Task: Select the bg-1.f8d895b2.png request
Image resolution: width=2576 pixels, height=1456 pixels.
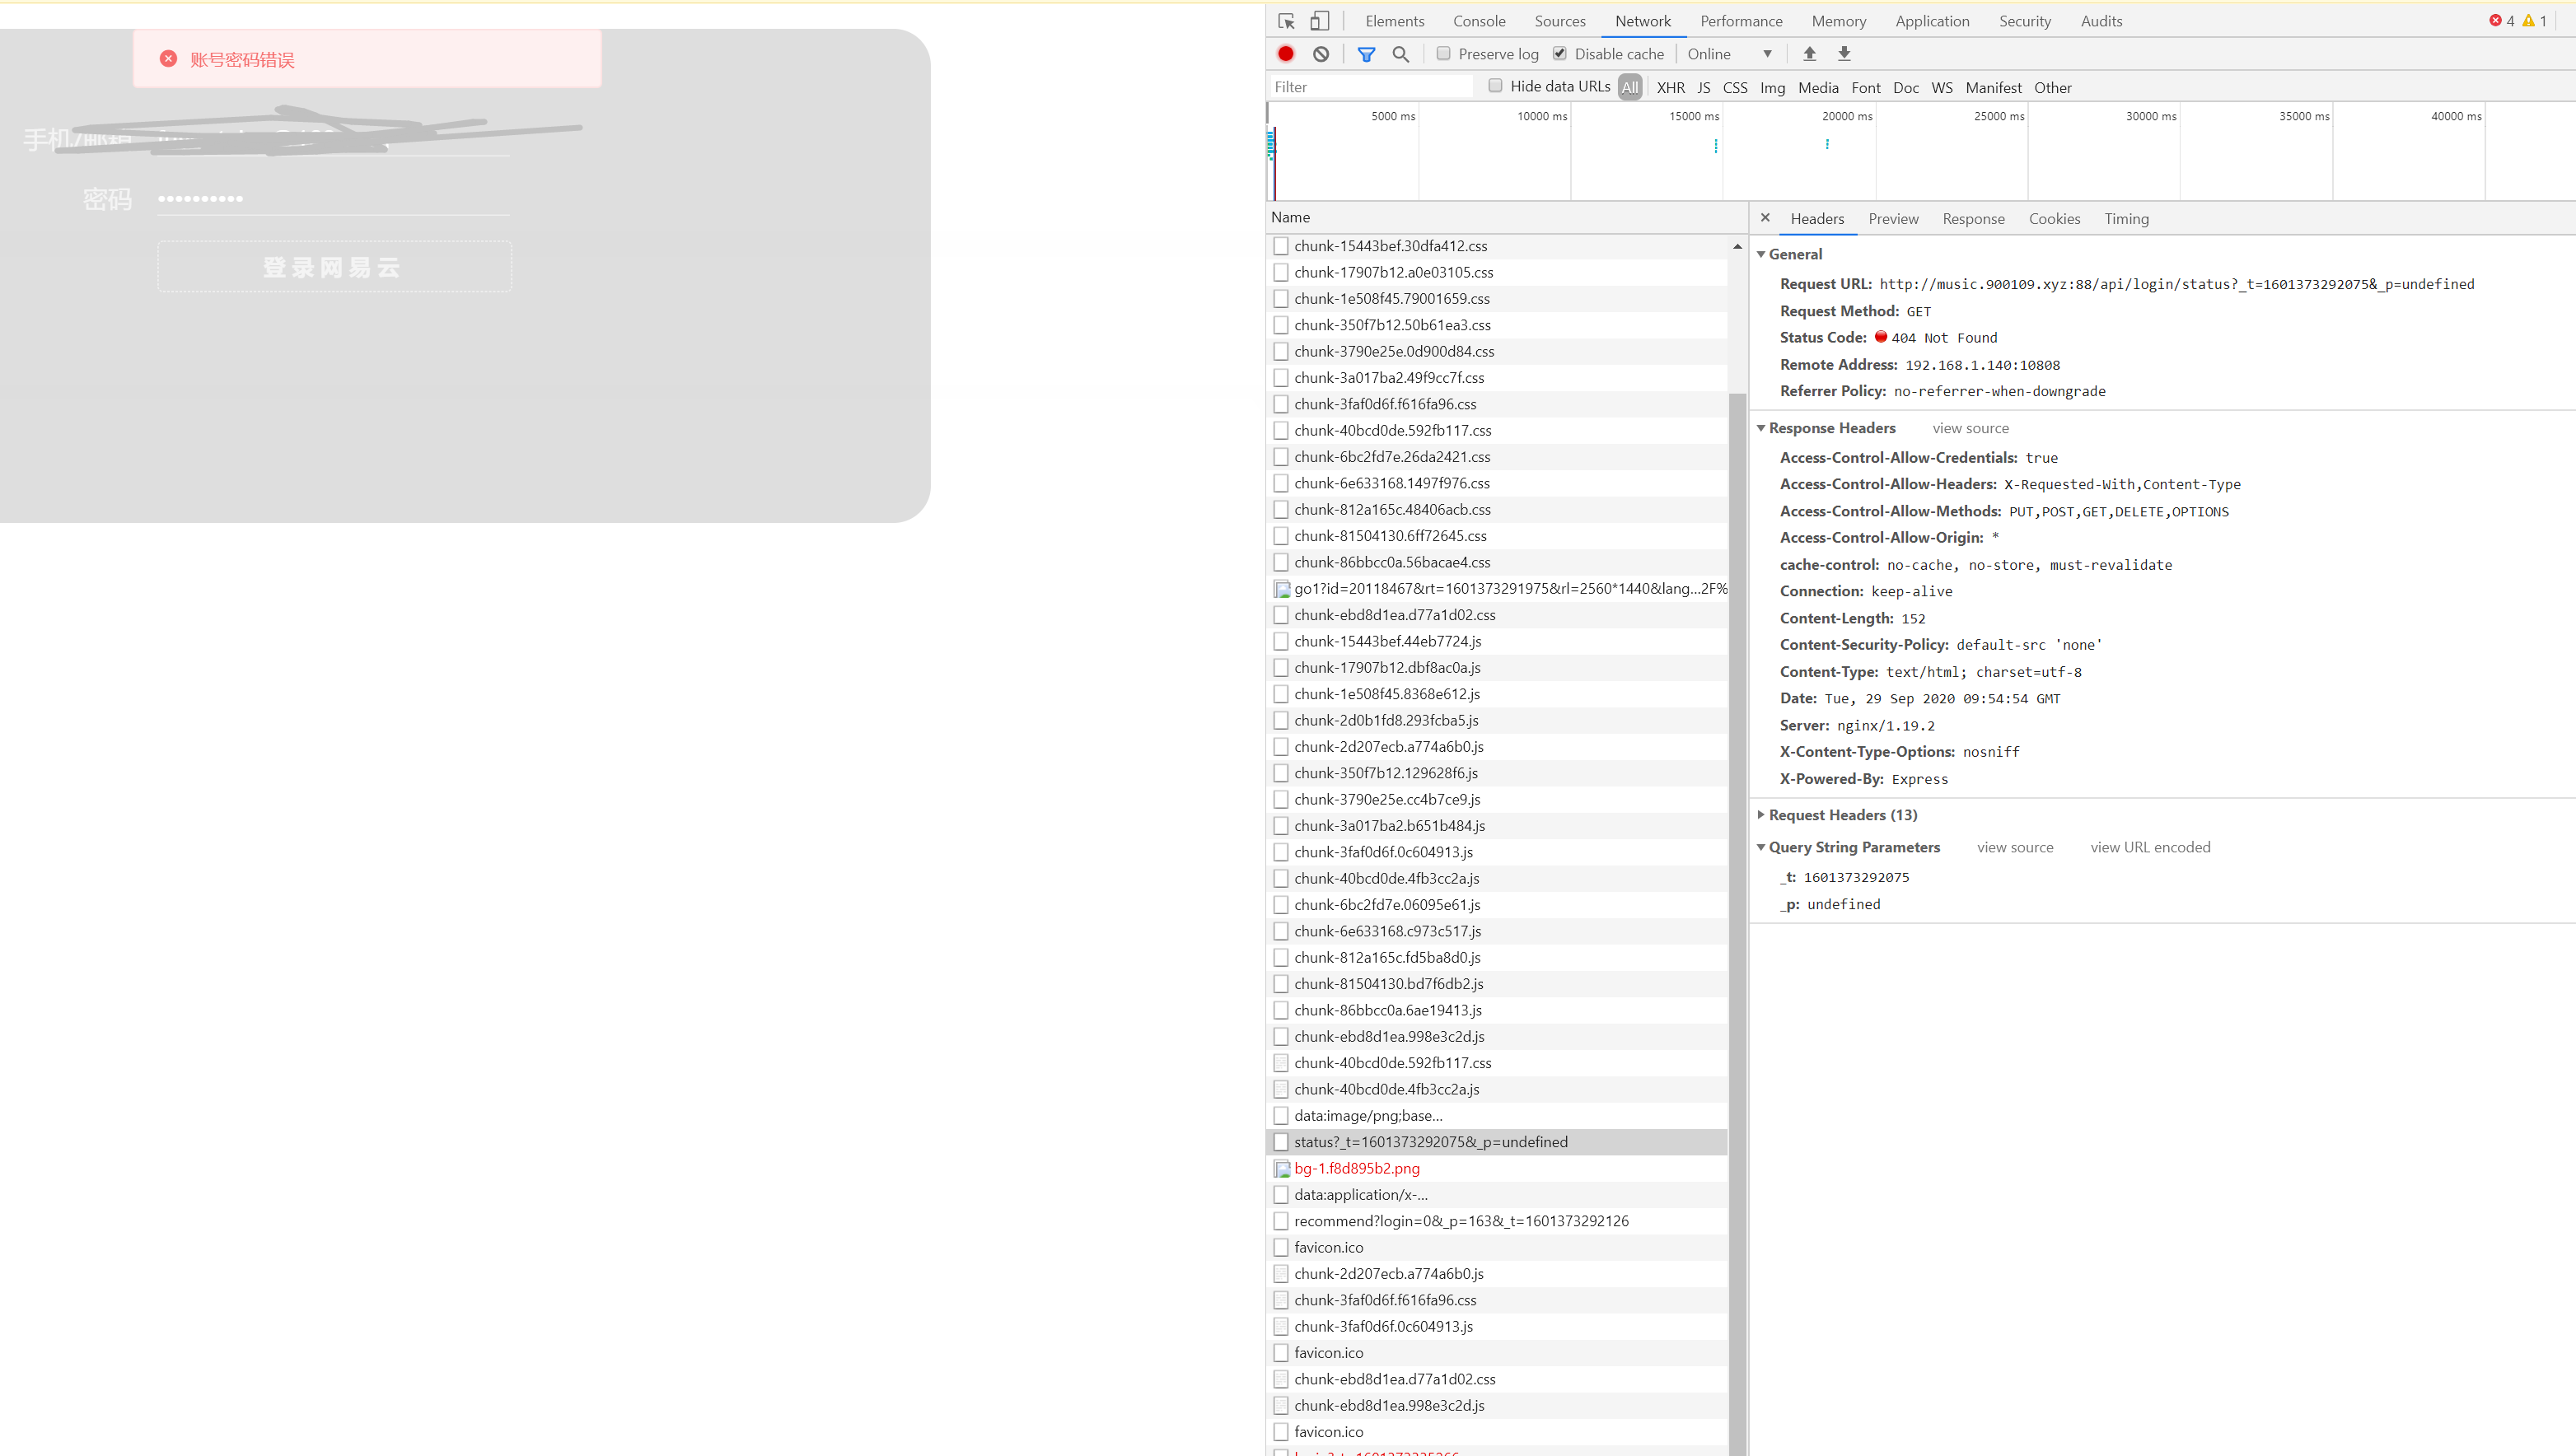Action: pos(1356,1168)
